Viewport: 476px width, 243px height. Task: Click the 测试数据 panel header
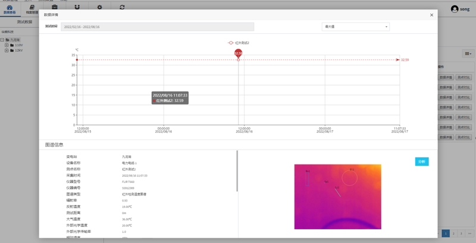pyautogui.click(x=24, y=22)
